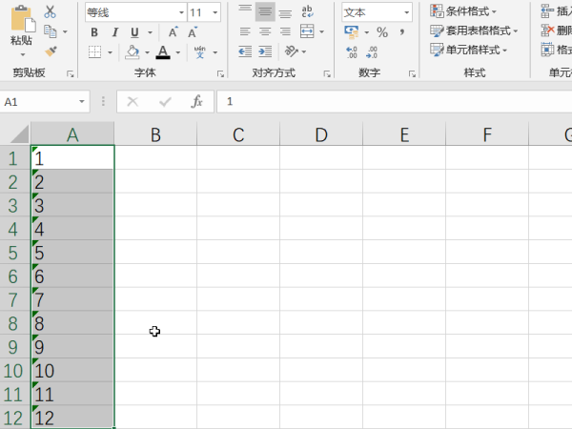
Task: Click accounting number format icon
Action: coord(351,32)
